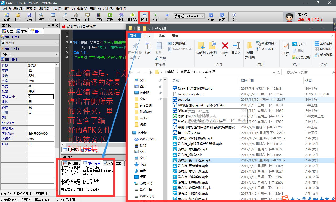
Task: Open the 工具(T) menu
Action: [56, 9]
